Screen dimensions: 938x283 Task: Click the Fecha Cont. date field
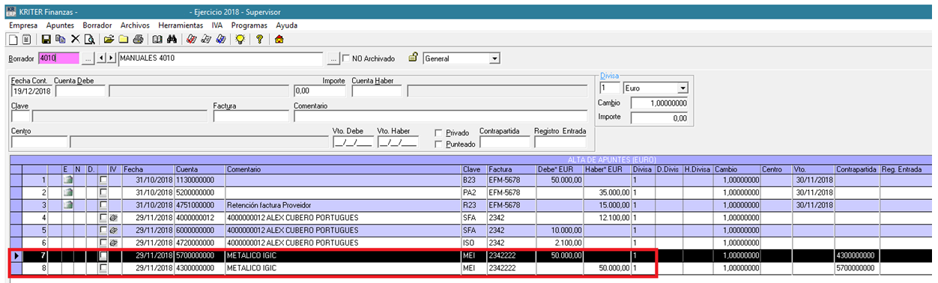32,91
